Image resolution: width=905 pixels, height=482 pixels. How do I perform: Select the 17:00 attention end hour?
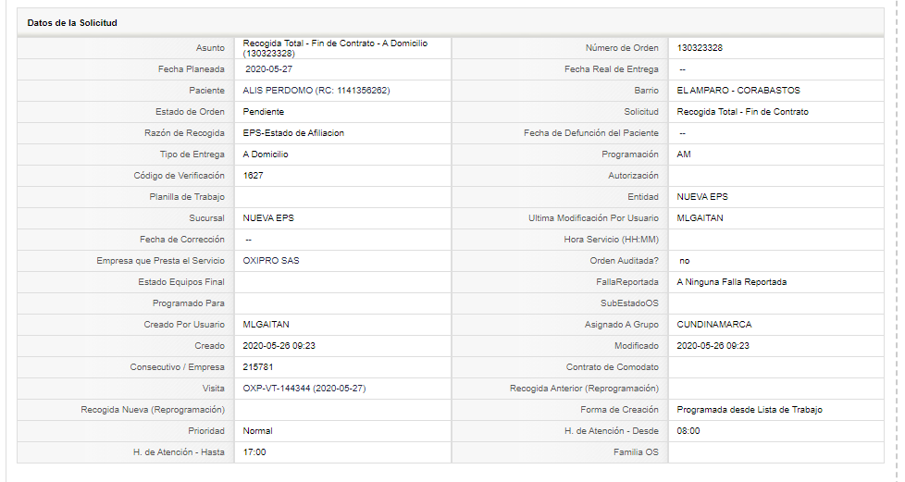click(x=254, y=452)
